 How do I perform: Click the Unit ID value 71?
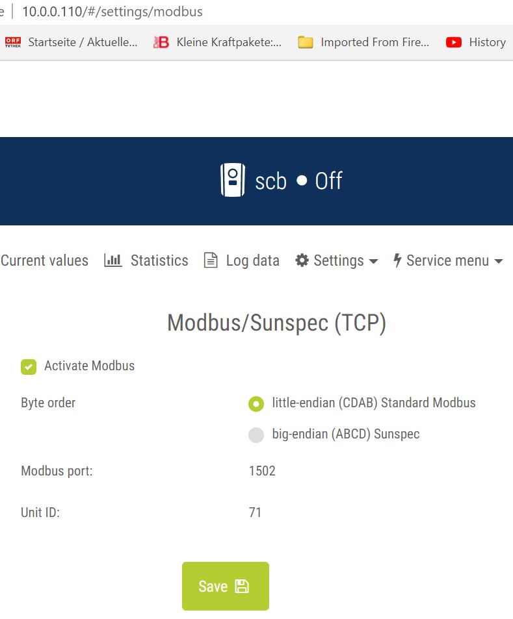[x=255, y=512]
